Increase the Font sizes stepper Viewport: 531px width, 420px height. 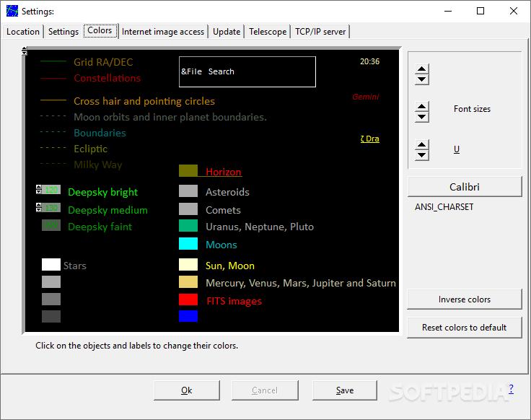point(421,106)
